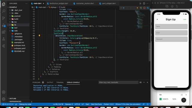Split the editor right
The height and width of the screenshot is (108, 192).
coord(144,3)
